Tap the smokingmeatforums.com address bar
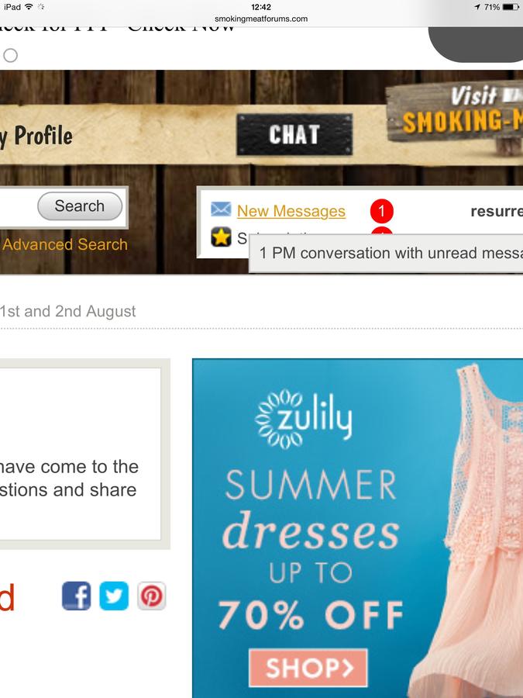523x698 pixels. (x=261, y=19)
